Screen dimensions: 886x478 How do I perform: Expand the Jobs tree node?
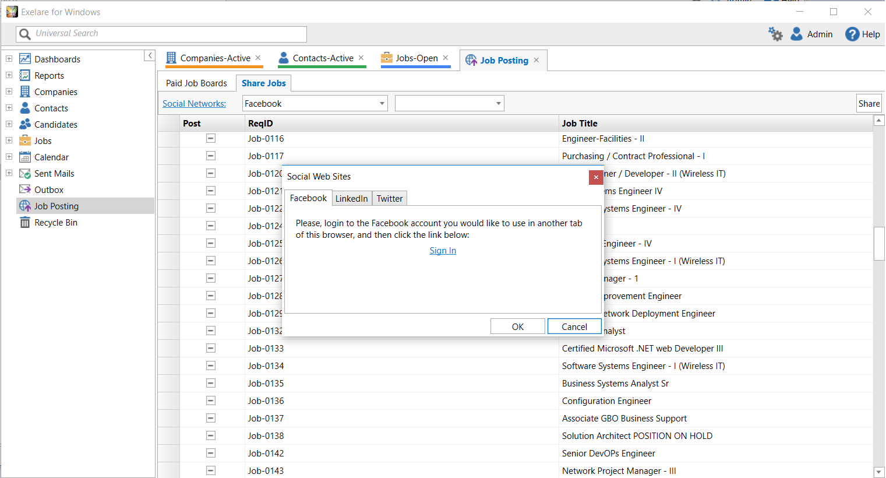9,140
